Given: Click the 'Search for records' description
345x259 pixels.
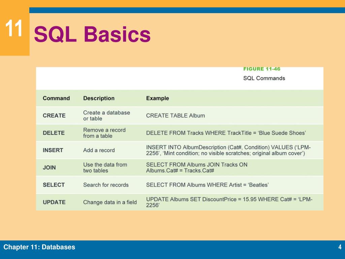Looking at the screenshot, I should 106,185.
